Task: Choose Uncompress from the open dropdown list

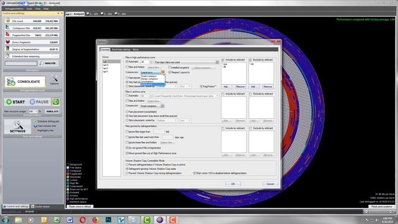Action: click(152, 82)
